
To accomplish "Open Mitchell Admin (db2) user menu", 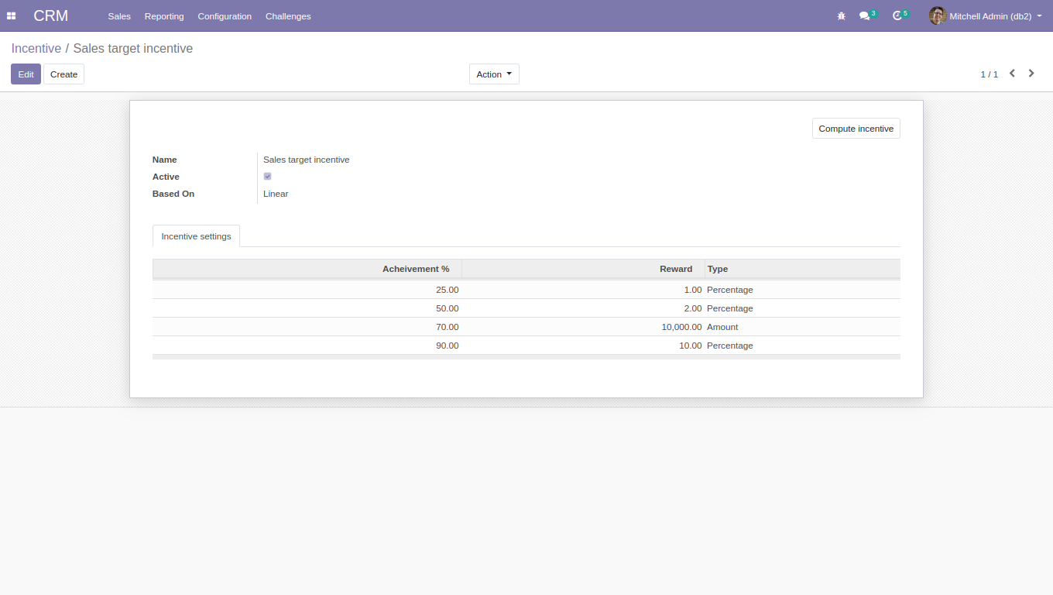I will (986, 16).
